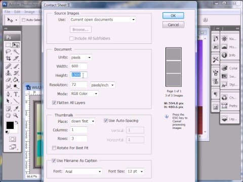Screen dimensions: 243x182
Task: Confirm with the OK button
Action: pos(173,16)
